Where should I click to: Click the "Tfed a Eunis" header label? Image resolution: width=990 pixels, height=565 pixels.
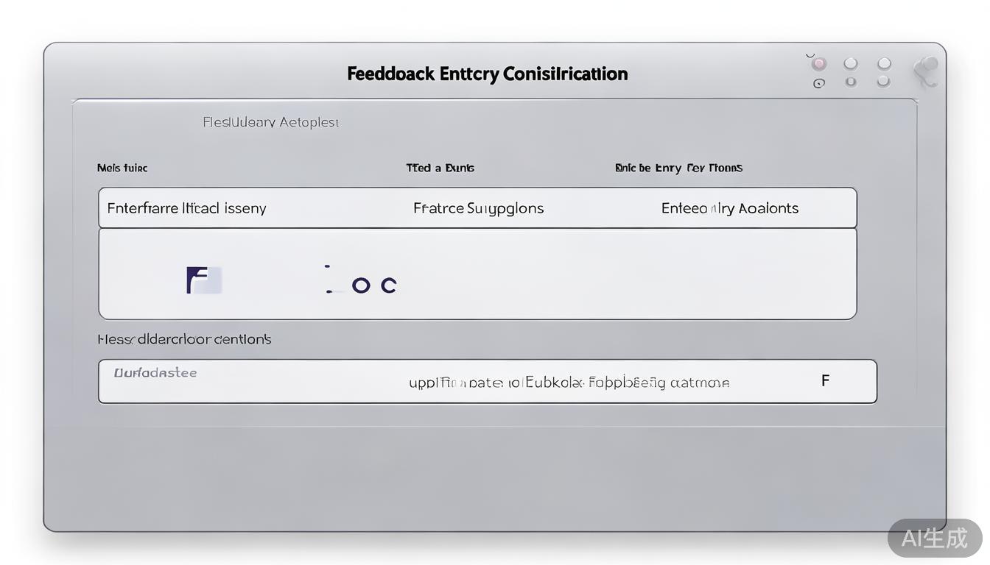coord(440,168)
